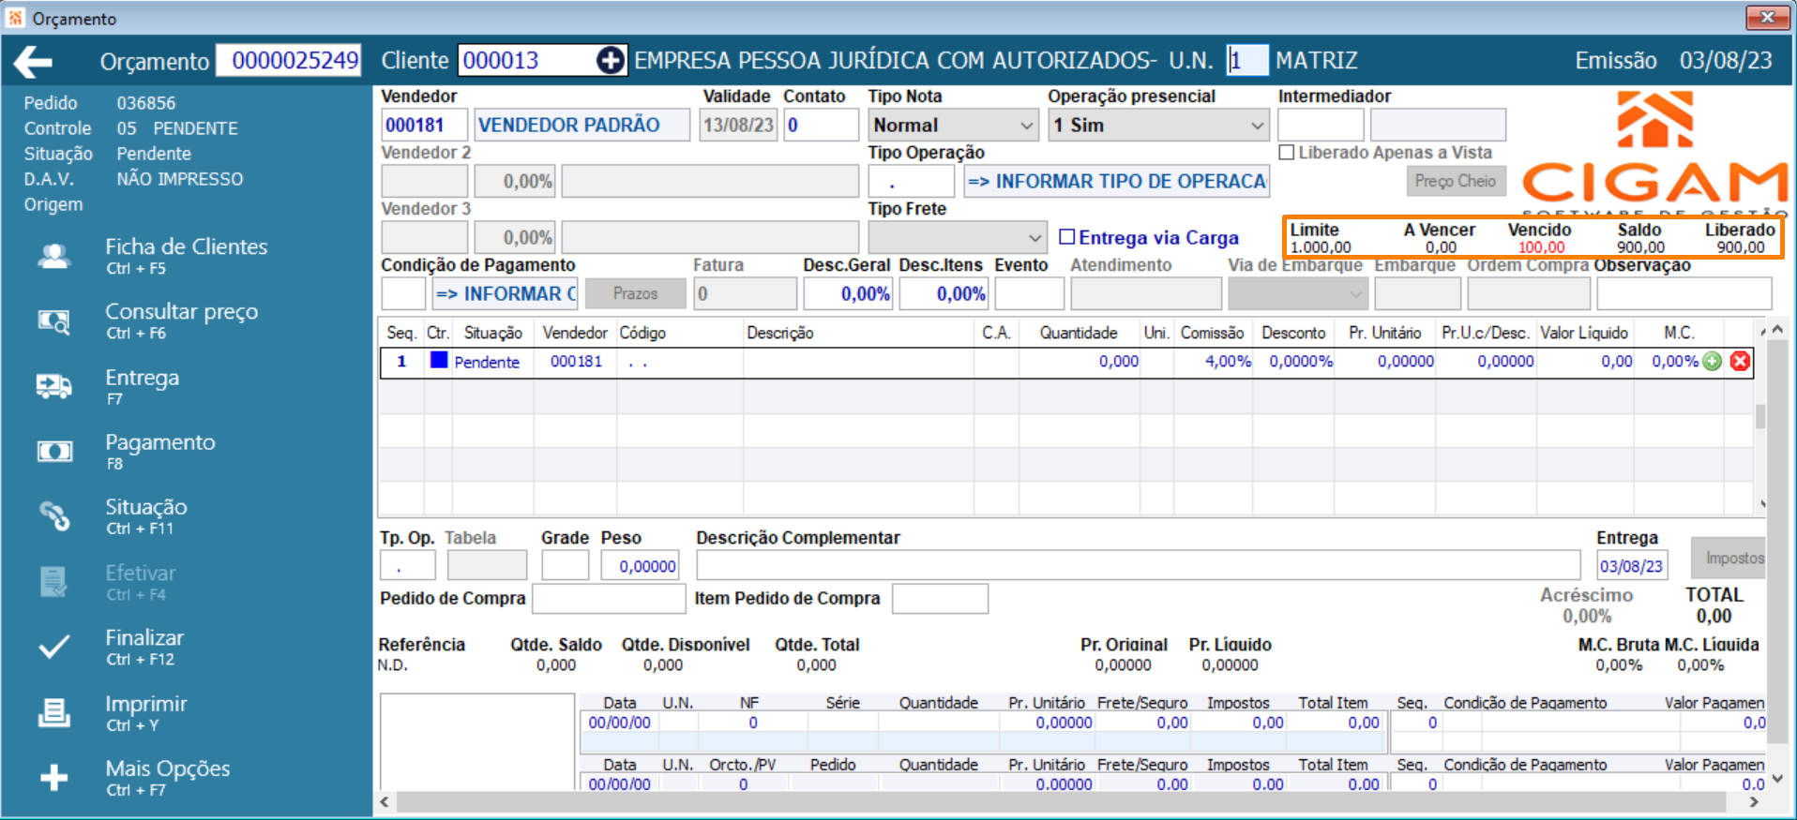The image size is (1797, 820).
Task: Open Mais Opções menu item
Action: point(168,777)
